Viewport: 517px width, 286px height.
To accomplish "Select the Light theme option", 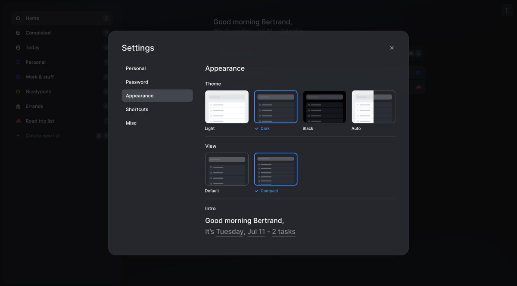I will [x=227, y=107].
